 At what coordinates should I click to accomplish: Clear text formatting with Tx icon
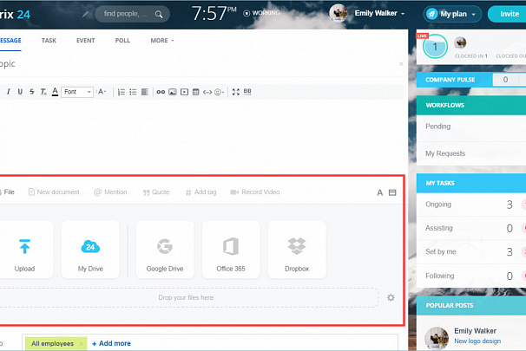[x=43, y=92]
